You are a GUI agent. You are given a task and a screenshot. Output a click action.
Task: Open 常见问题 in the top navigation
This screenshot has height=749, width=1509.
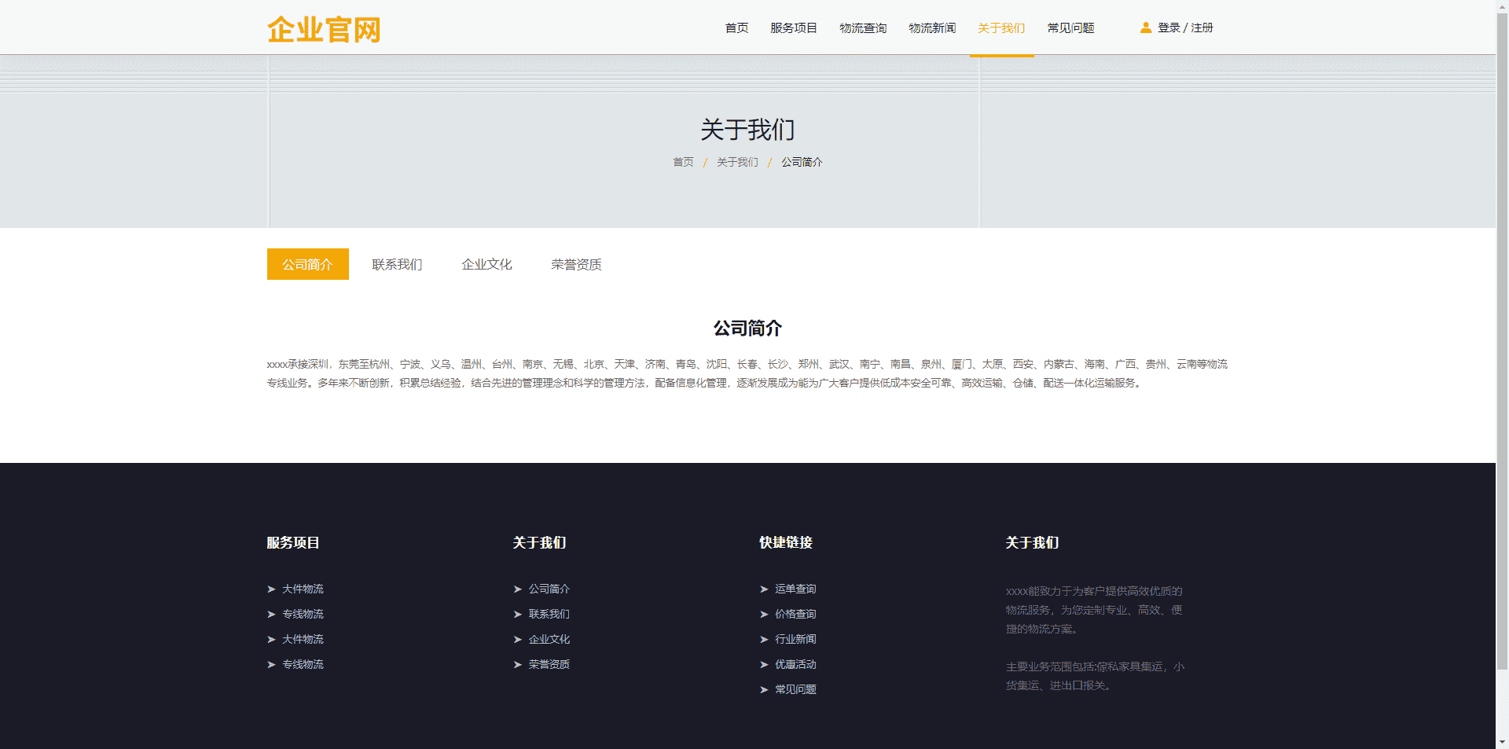(1070, 28)
